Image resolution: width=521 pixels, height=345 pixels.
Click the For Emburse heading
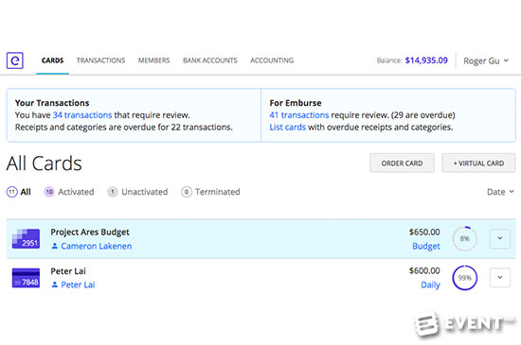point(296,103)
